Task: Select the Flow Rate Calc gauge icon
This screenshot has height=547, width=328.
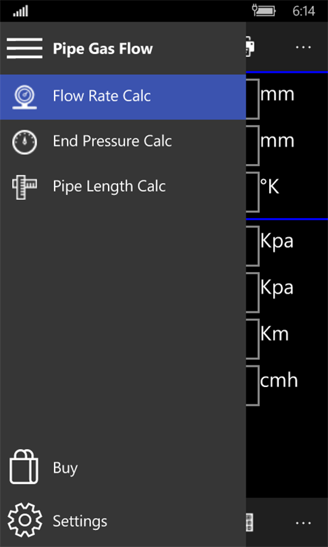Action: [x=24, y=97]
